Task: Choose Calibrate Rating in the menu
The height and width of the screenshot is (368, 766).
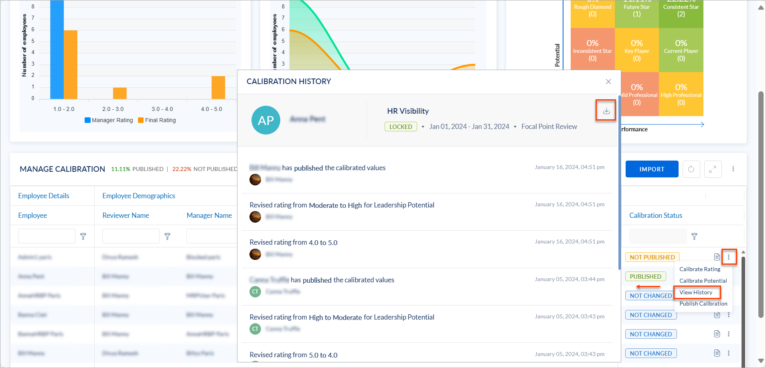Action: tap(699, 269)
